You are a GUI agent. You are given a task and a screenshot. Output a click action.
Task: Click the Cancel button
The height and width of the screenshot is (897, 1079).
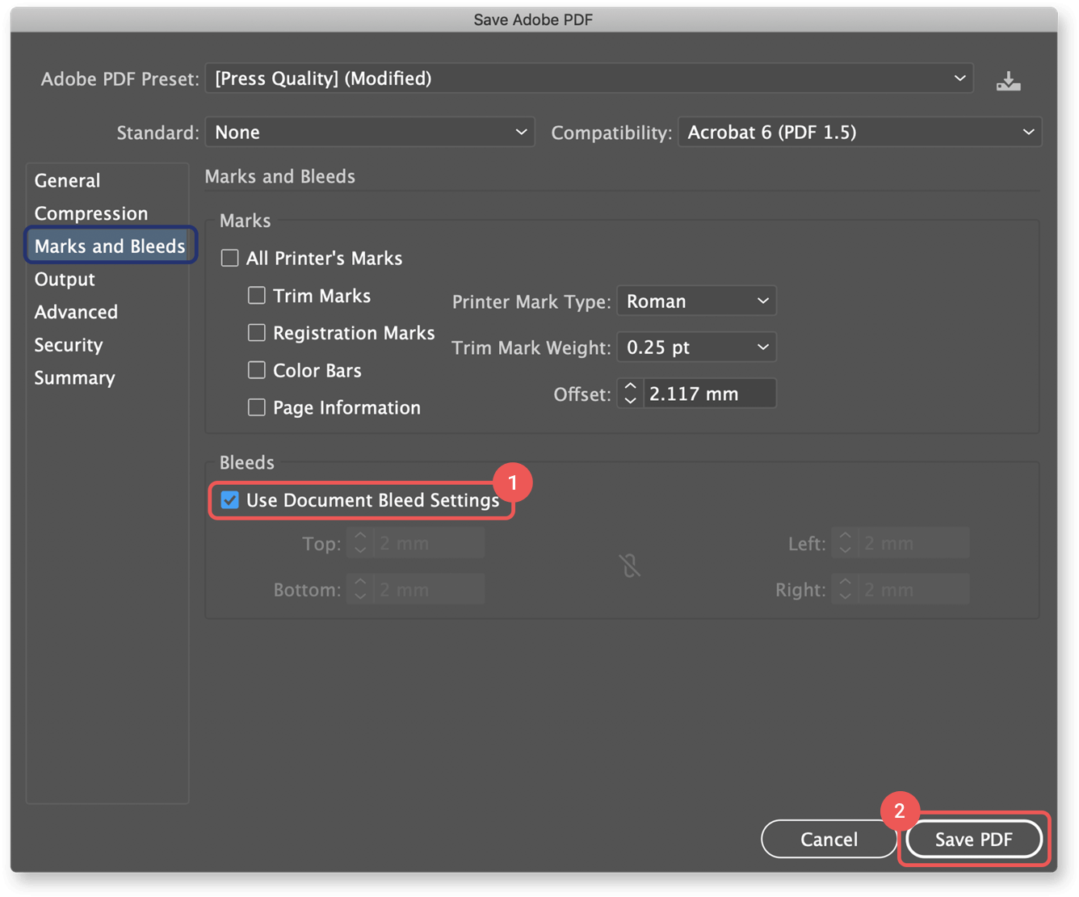click(x=829, y=840)
